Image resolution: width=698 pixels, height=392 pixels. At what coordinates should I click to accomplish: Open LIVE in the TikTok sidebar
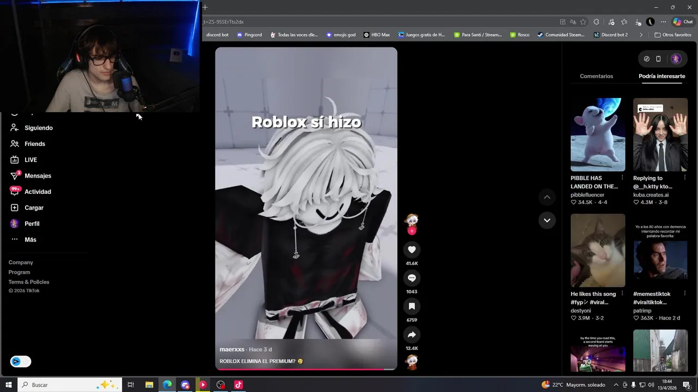[23, 160]
